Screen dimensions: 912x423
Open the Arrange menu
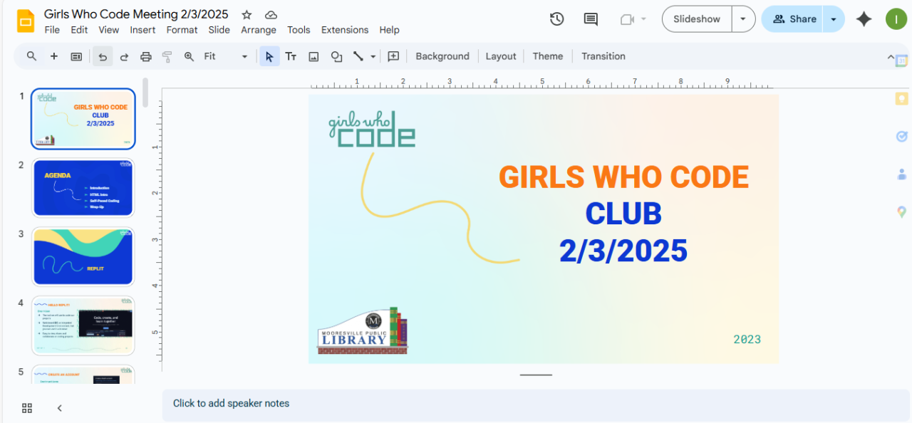259,30
